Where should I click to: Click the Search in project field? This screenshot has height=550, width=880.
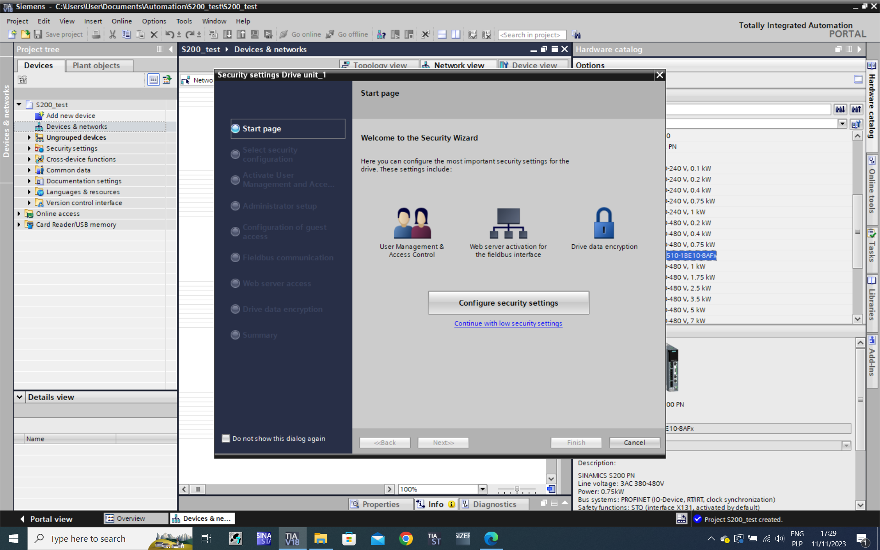(532, 35)
